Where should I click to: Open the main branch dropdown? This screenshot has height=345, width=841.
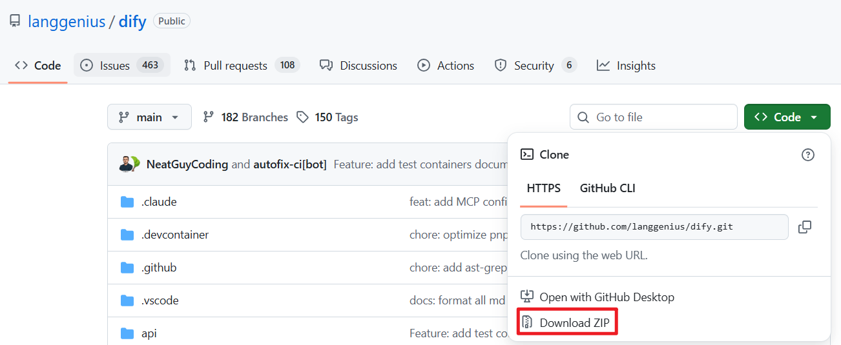(149, 117)
